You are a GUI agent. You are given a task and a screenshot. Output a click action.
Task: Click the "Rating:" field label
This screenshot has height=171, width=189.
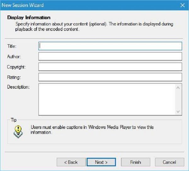point(13,77)
